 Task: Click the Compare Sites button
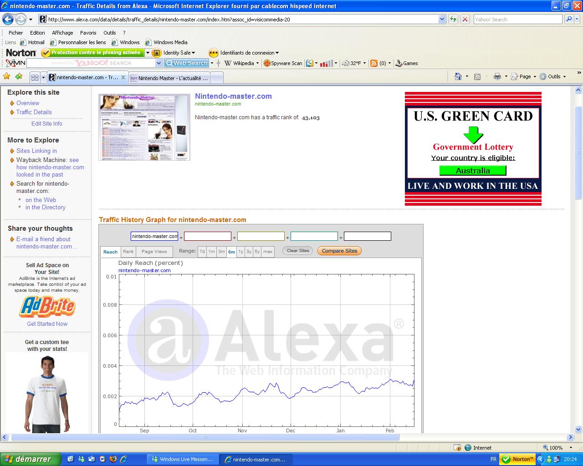pyautogui.click(x=339, y=251)
